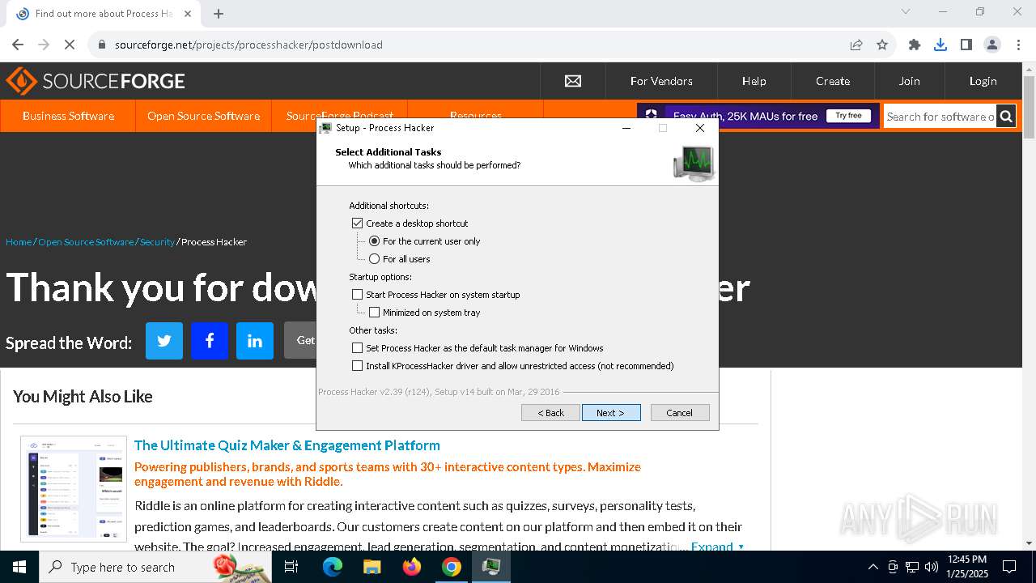Click Type here to search box
This screenshot has width=1036, height=583.
(155, 567)
